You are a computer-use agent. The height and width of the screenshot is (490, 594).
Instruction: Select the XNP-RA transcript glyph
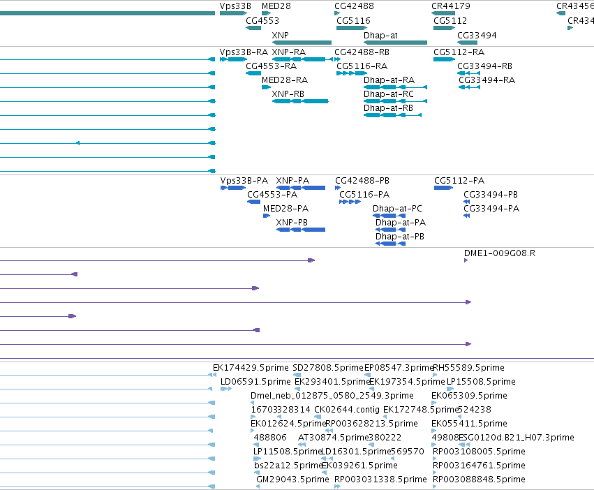pos(302,59)
